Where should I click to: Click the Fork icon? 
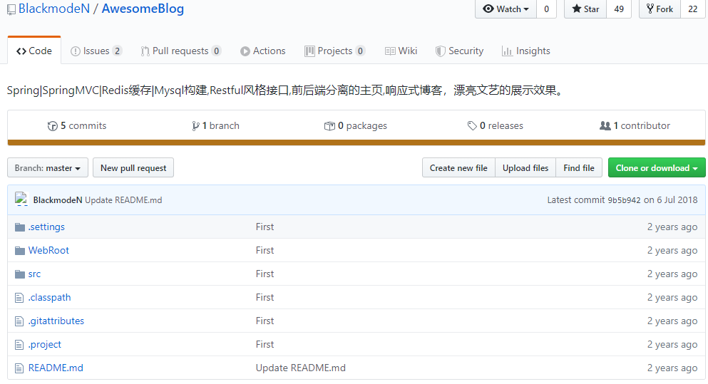pos(650,9)
